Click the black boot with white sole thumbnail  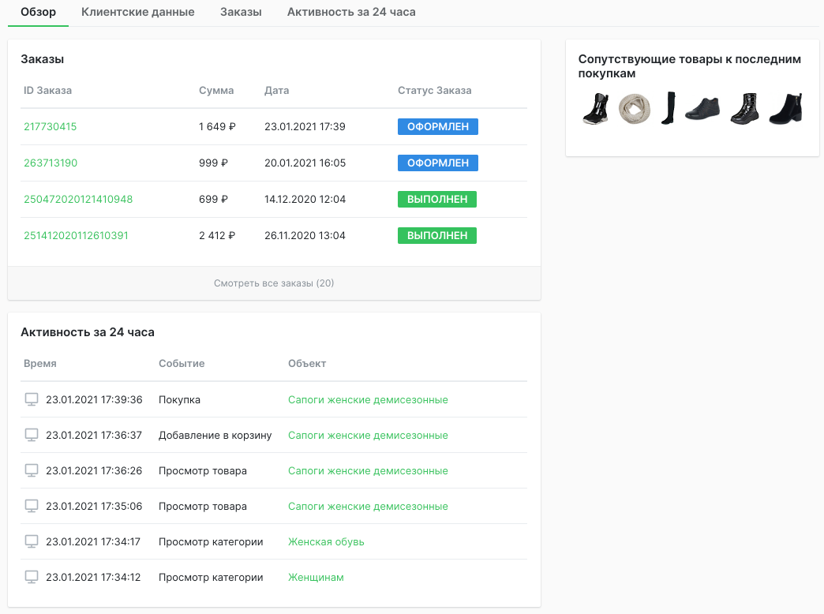(596, 109)
